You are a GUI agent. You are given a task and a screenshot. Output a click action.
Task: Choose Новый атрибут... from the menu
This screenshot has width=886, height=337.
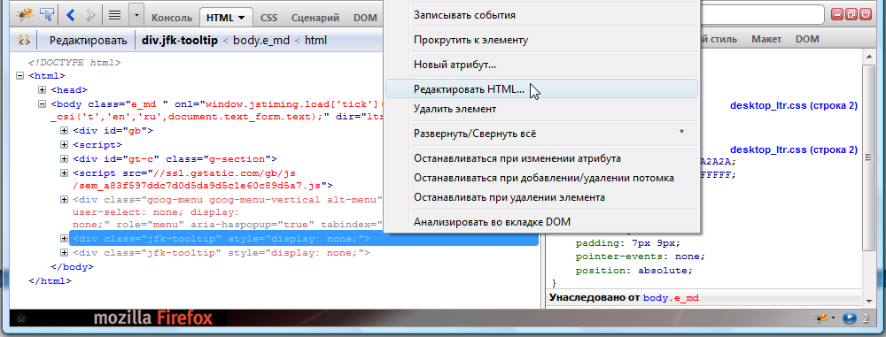[542, 65]
